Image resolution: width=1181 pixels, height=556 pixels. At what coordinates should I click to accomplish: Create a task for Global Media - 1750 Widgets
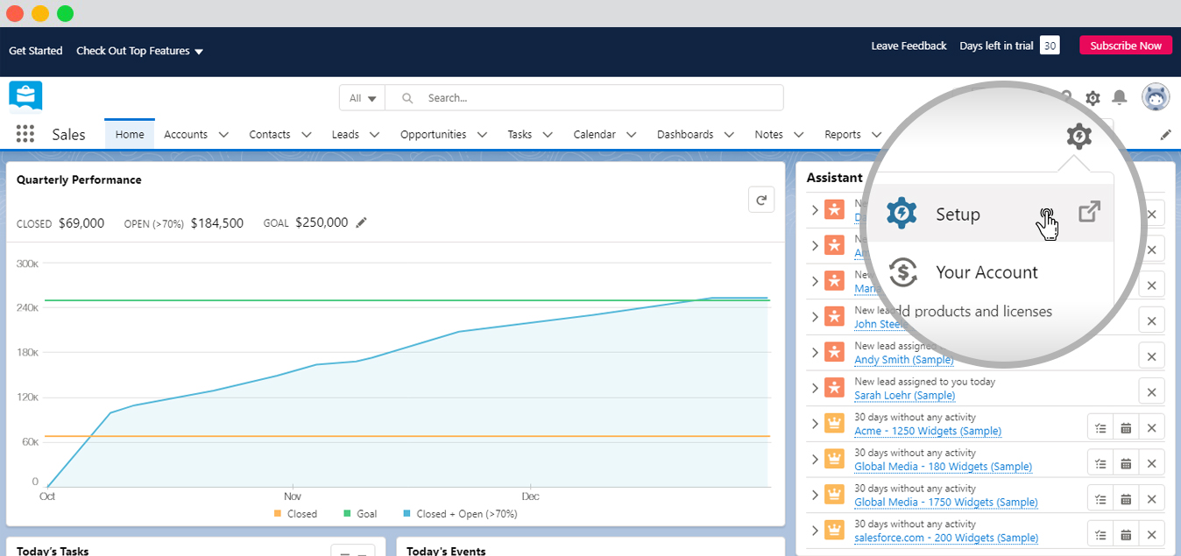coord(1100,498)
